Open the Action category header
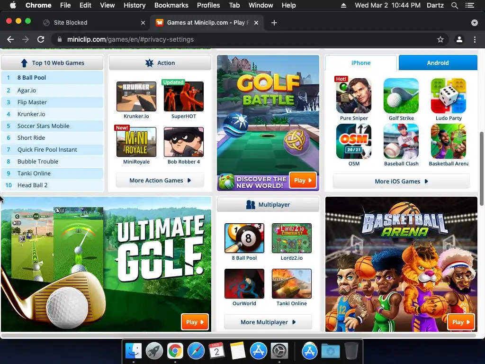This screenshot has height=364, width=485. (x=160, y=63)
